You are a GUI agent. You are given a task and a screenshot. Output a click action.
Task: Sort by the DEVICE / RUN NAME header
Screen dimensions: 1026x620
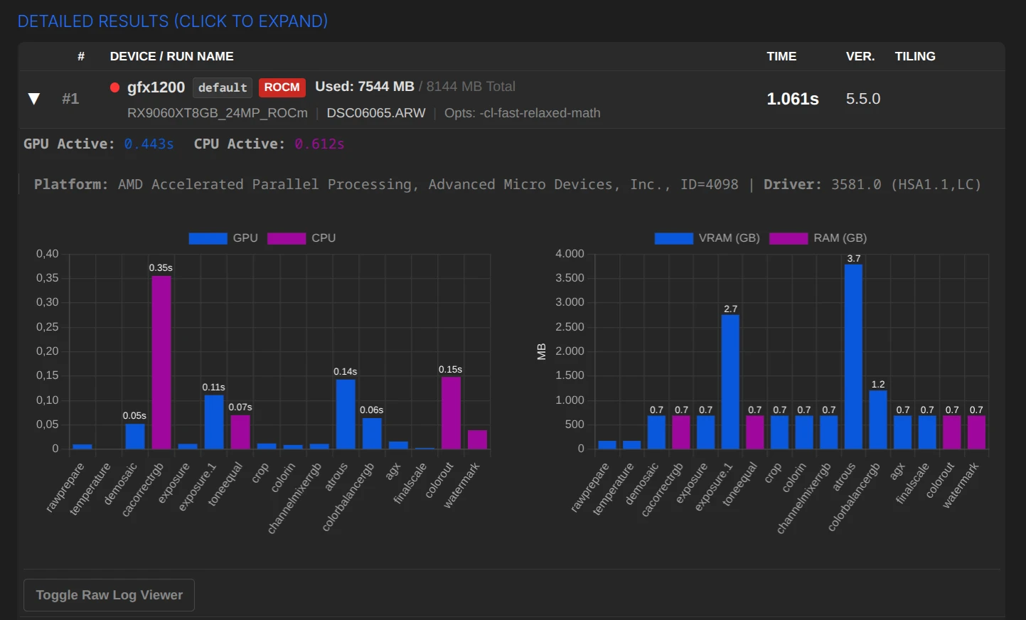[x=171, y=56]
